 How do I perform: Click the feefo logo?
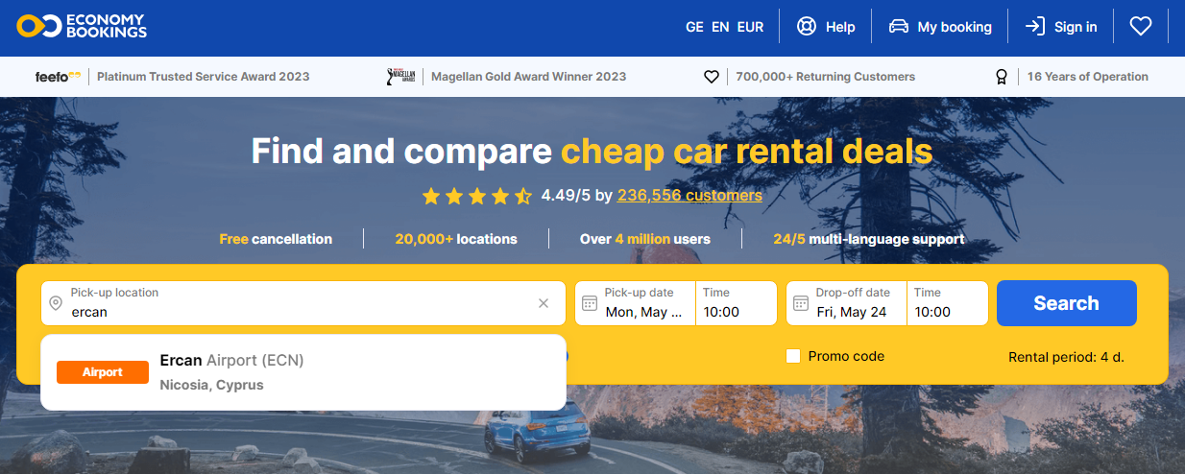click(58, 77)
